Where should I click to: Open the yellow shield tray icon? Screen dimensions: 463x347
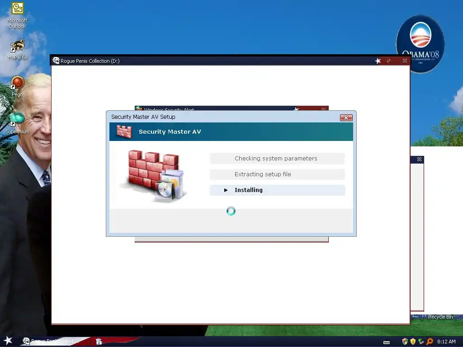click(413, 342)
